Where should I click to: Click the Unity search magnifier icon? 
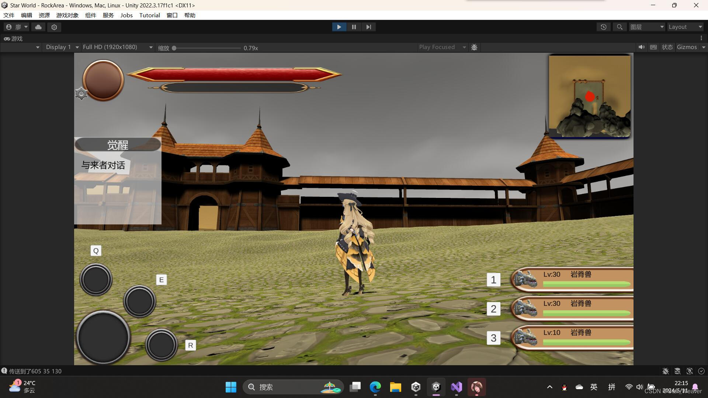(x=619, y=27)
